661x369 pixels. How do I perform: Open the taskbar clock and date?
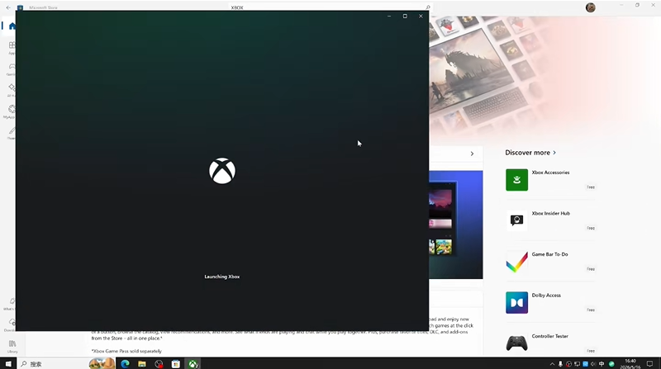point(630,364)
